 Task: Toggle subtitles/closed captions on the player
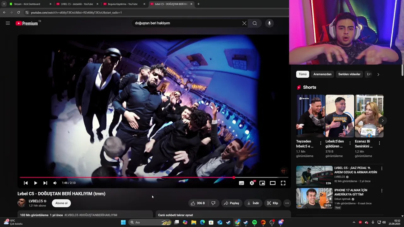point(241,183)
